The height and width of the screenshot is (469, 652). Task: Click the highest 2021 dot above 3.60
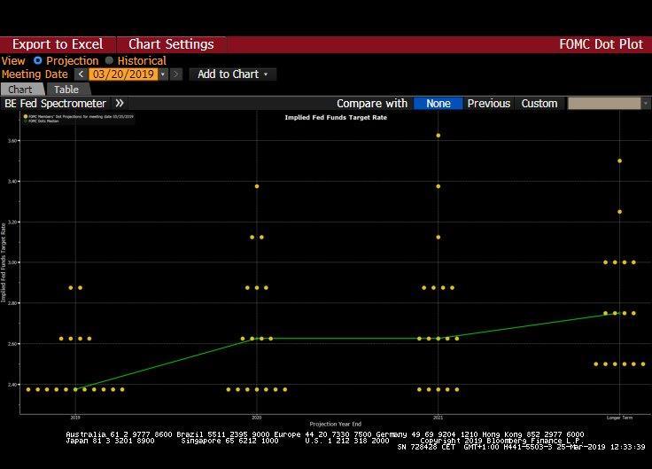[x=438, y=136]
